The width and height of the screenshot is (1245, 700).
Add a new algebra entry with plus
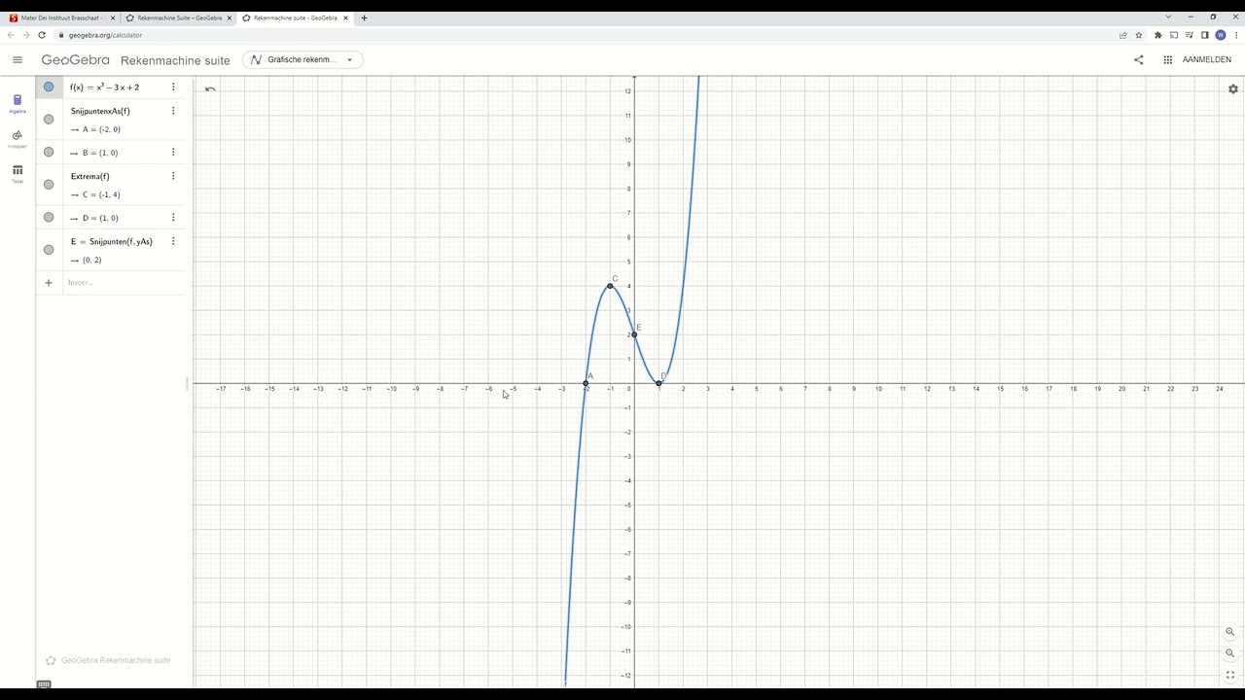pos(49,283)
